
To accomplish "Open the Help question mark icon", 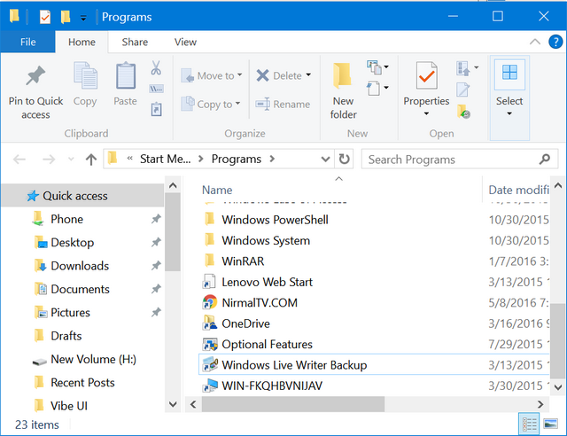I will click(555, 42).
